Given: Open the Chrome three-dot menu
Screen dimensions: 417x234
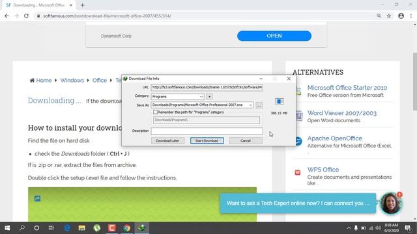Looking at the screenshot, I should click(x=411, y=16).
